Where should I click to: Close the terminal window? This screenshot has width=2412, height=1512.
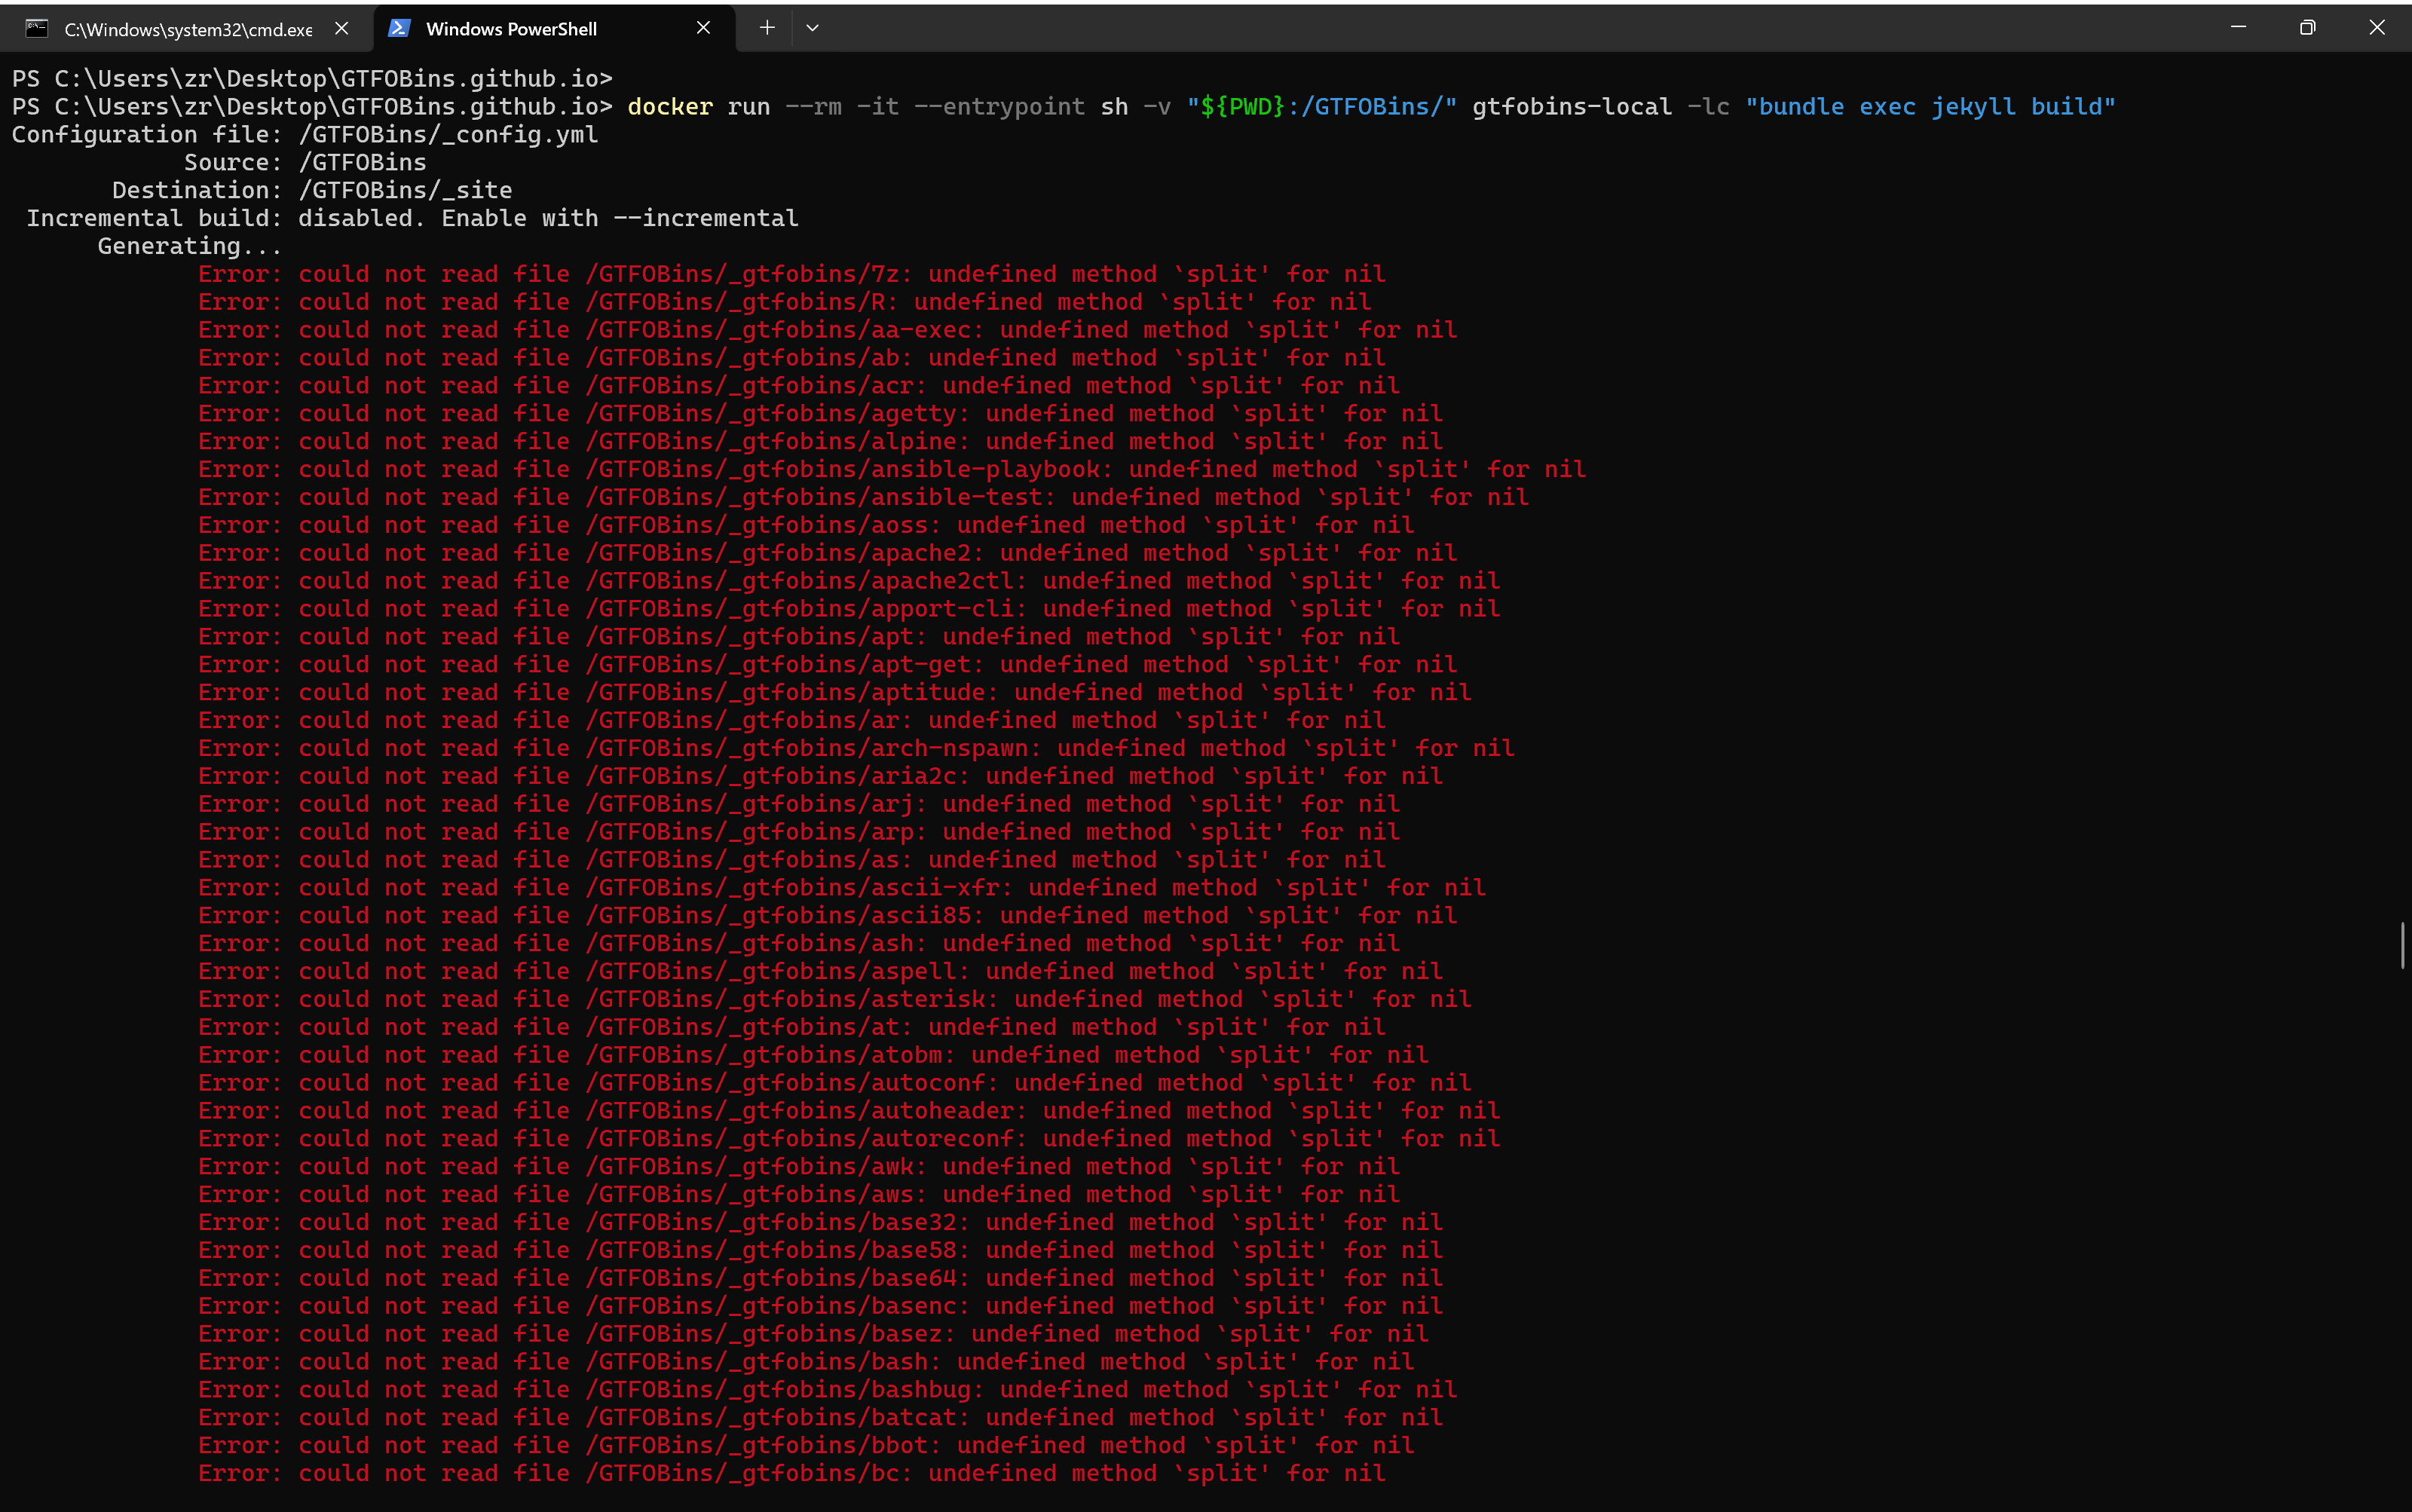(x=2377, y=27)
